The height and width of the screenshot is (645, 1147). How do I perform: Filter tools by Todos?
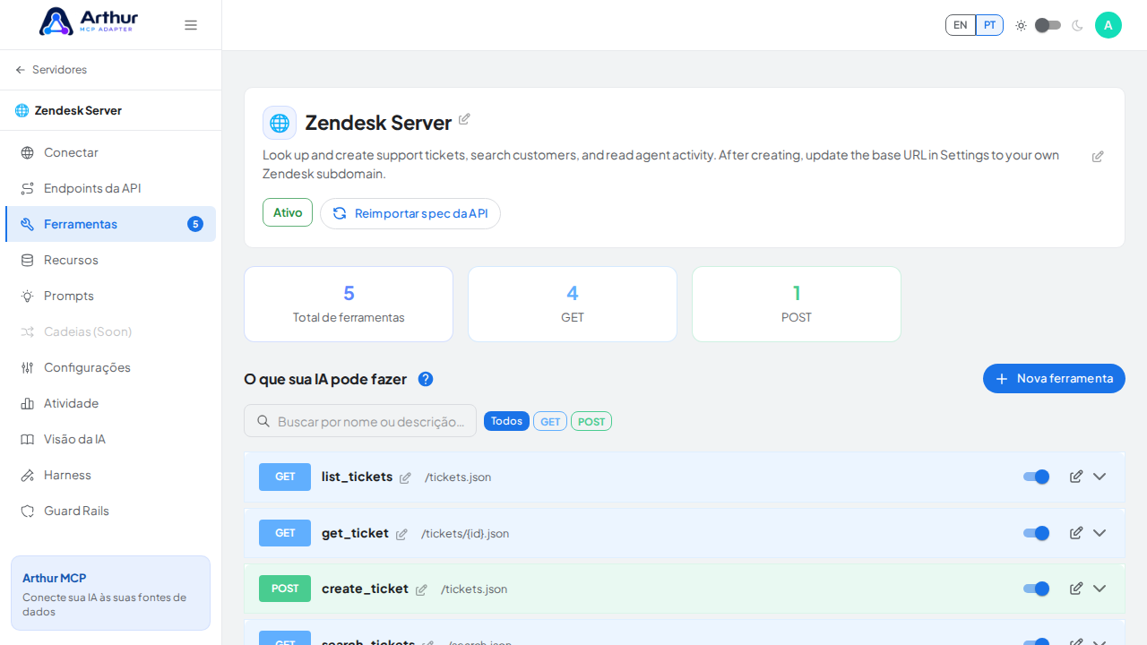[506, 421]
